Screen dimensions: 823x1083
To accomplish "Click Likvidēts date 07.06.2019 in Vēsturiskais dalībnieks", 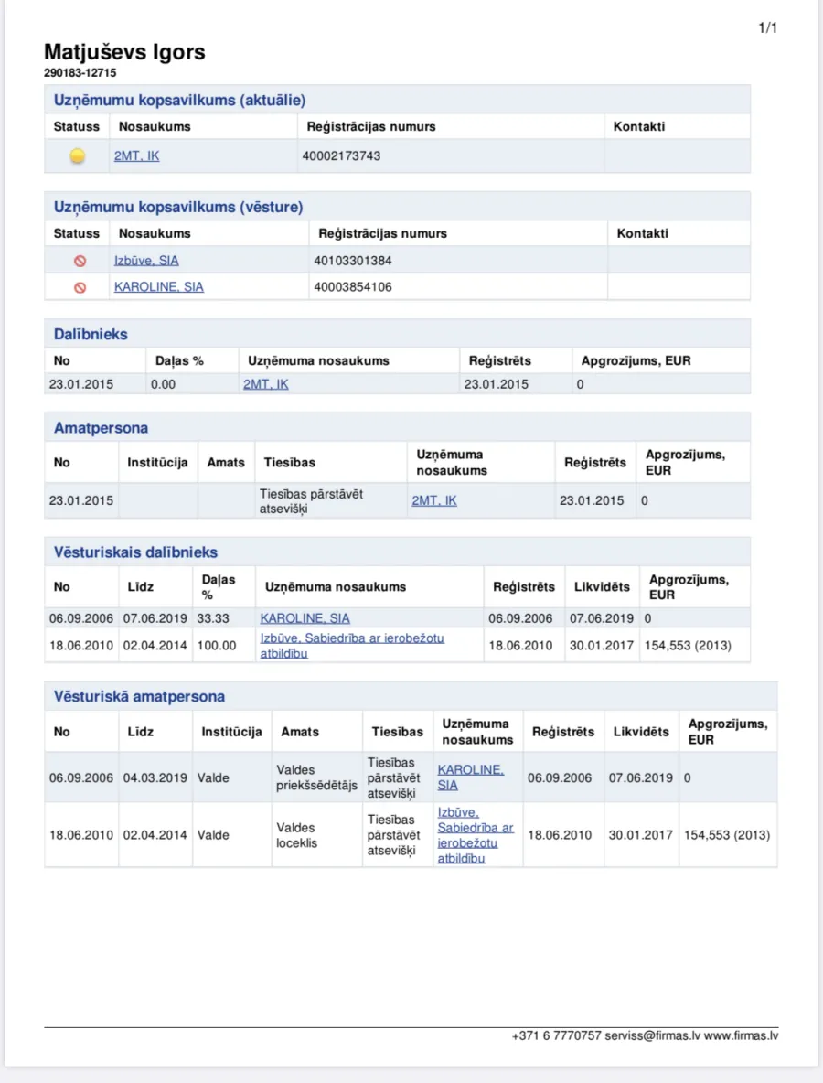I will (x=602, y=618).
